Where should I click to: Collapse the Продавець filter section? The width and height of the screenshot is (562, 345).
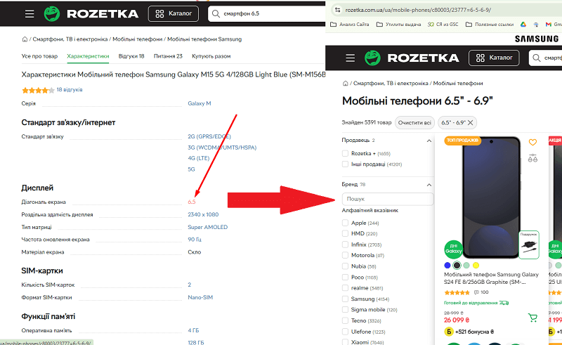tap(429, 141)
